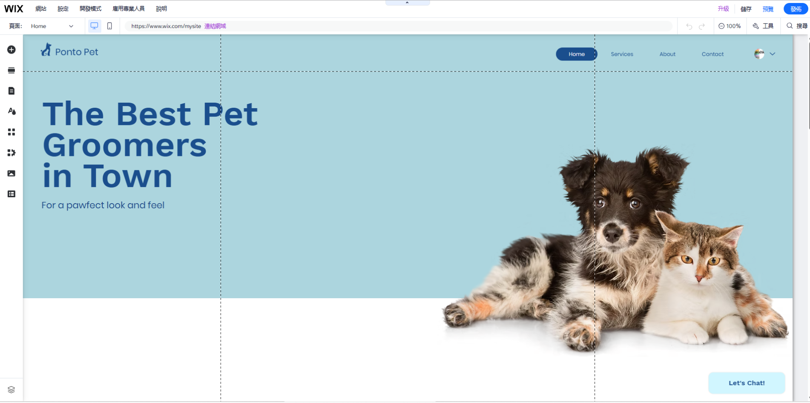Image resolution: width=810 pixels, height=403 pixels.
Task: Open the Home page dropdown
Action: [52, 26]
